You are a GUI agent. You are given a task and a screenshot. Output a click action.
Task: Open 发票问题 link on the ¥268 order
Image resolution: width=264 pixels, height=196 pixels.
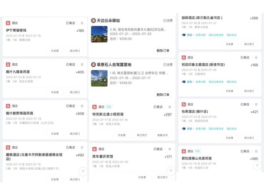[200, 35]
